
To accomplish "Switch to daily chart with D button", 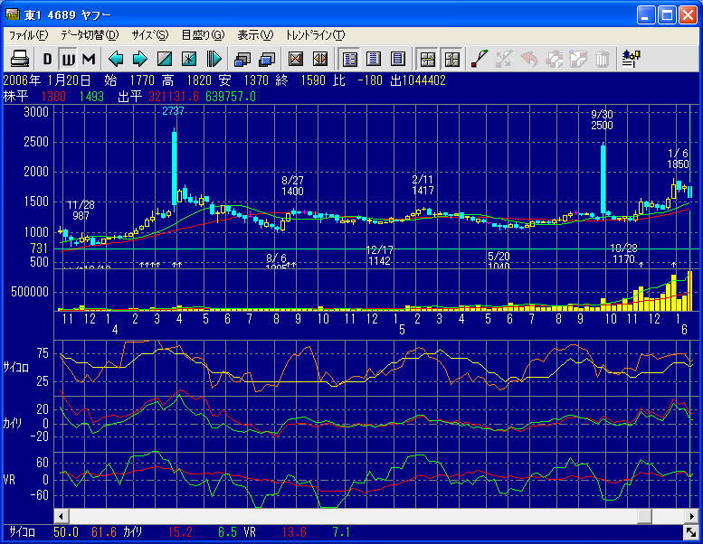I will tap(47, 59).
